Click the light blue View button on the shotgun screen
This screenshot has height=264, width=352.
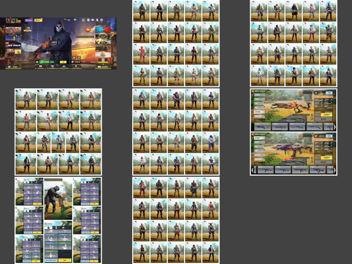329,93
